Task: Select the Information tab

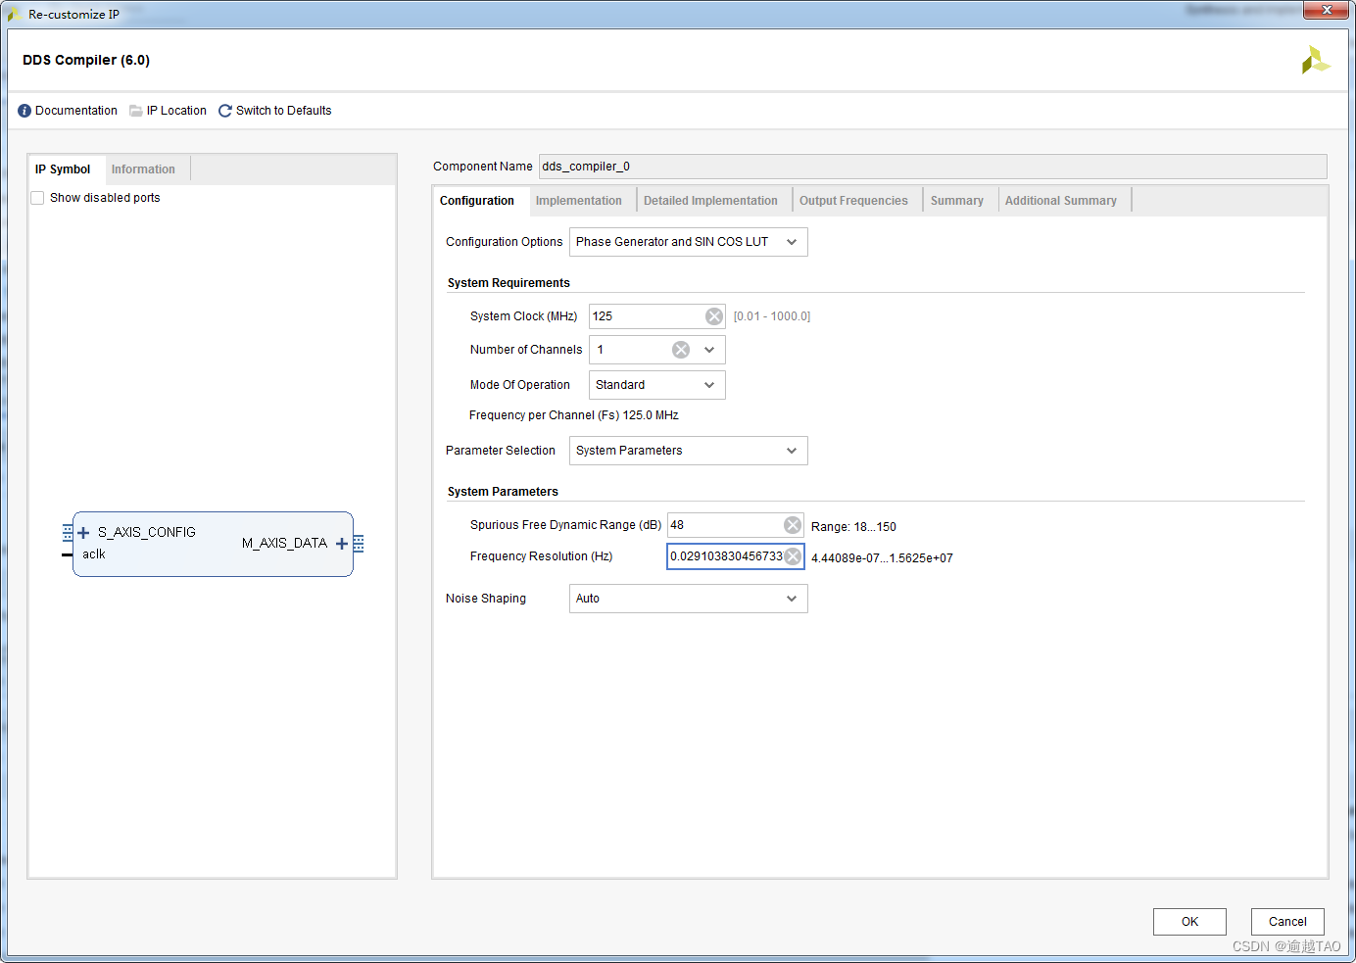Action: tap(143, 169)
